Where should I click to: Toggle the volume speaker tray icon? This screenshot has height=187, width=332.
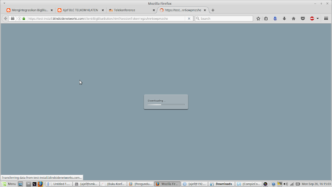[x=286, y=184]
